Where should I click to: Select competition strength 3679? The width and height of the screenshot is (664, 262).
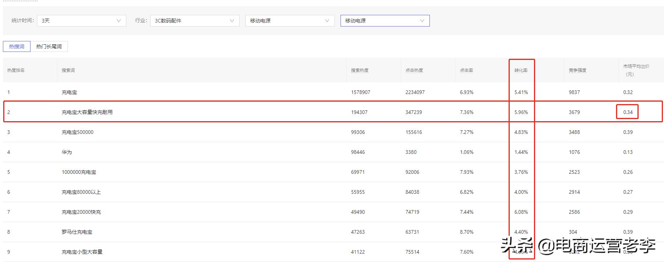click(574, 112)
